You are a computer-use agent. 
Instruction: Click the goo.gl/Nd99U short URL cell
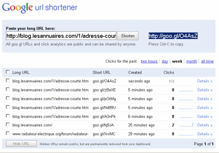(x=104, y=108)
